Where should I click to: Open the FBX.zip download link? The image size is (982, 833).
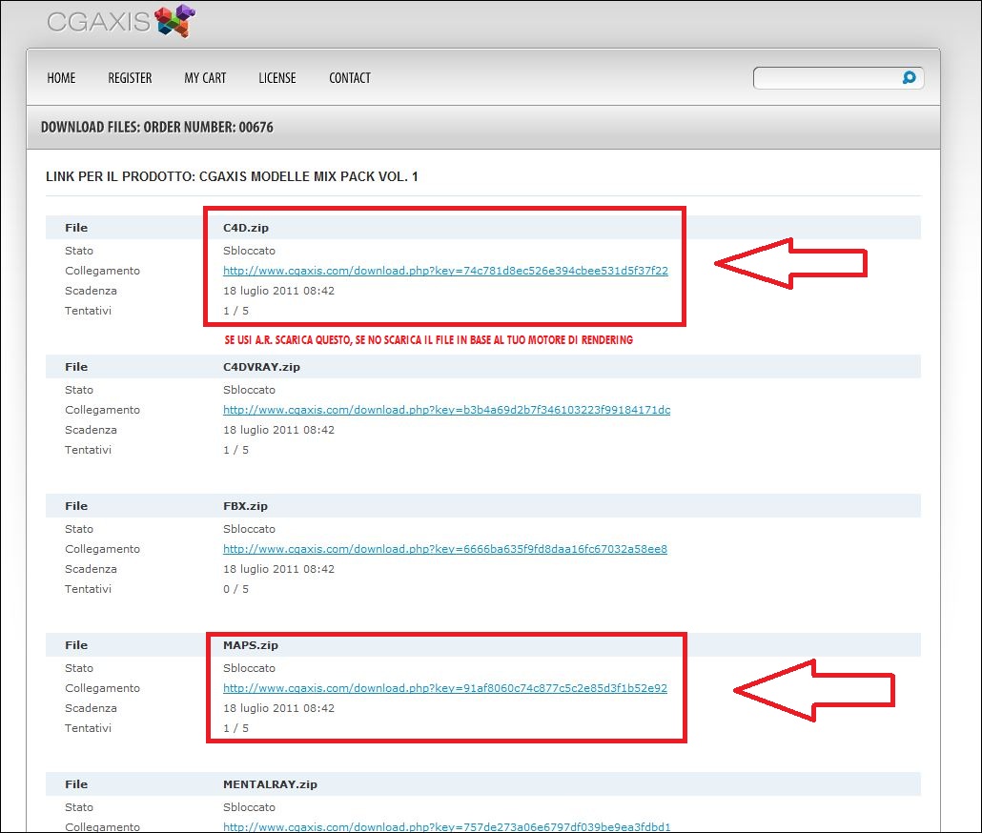point(444,549)
